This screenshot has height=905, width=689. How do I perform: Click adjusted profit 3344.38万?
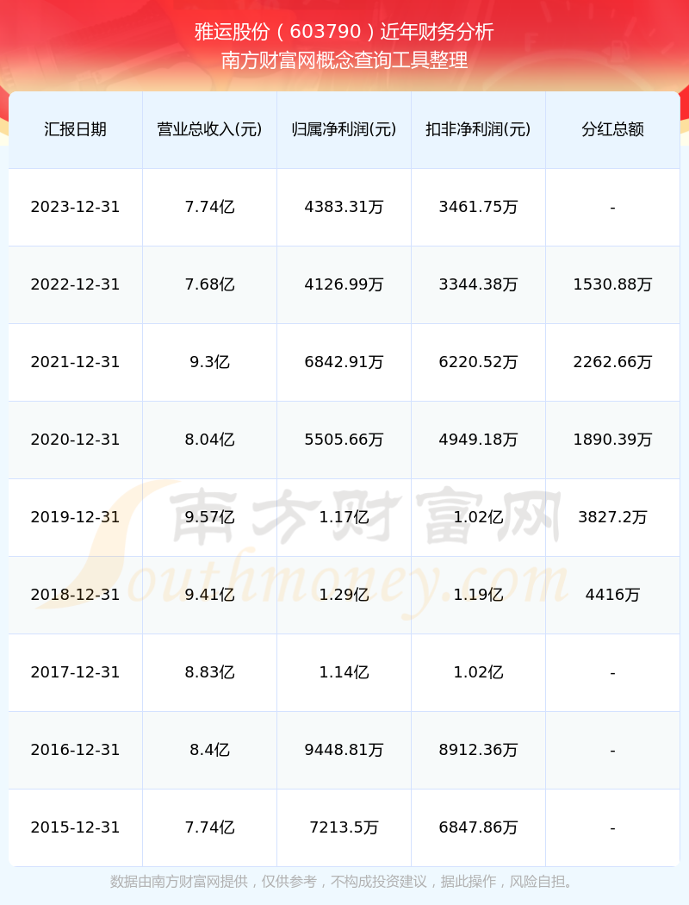(x=479, y=284)
